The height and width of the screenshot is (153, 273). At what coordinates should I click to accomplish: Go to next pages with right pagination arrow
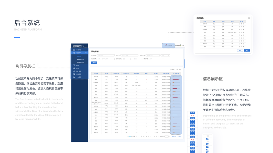[x=159, y=137]
